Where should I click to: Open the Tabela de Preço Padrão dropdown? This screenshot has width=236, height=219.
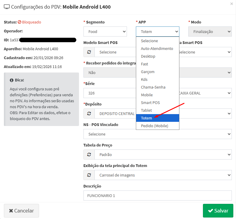(x=163, y=155)
